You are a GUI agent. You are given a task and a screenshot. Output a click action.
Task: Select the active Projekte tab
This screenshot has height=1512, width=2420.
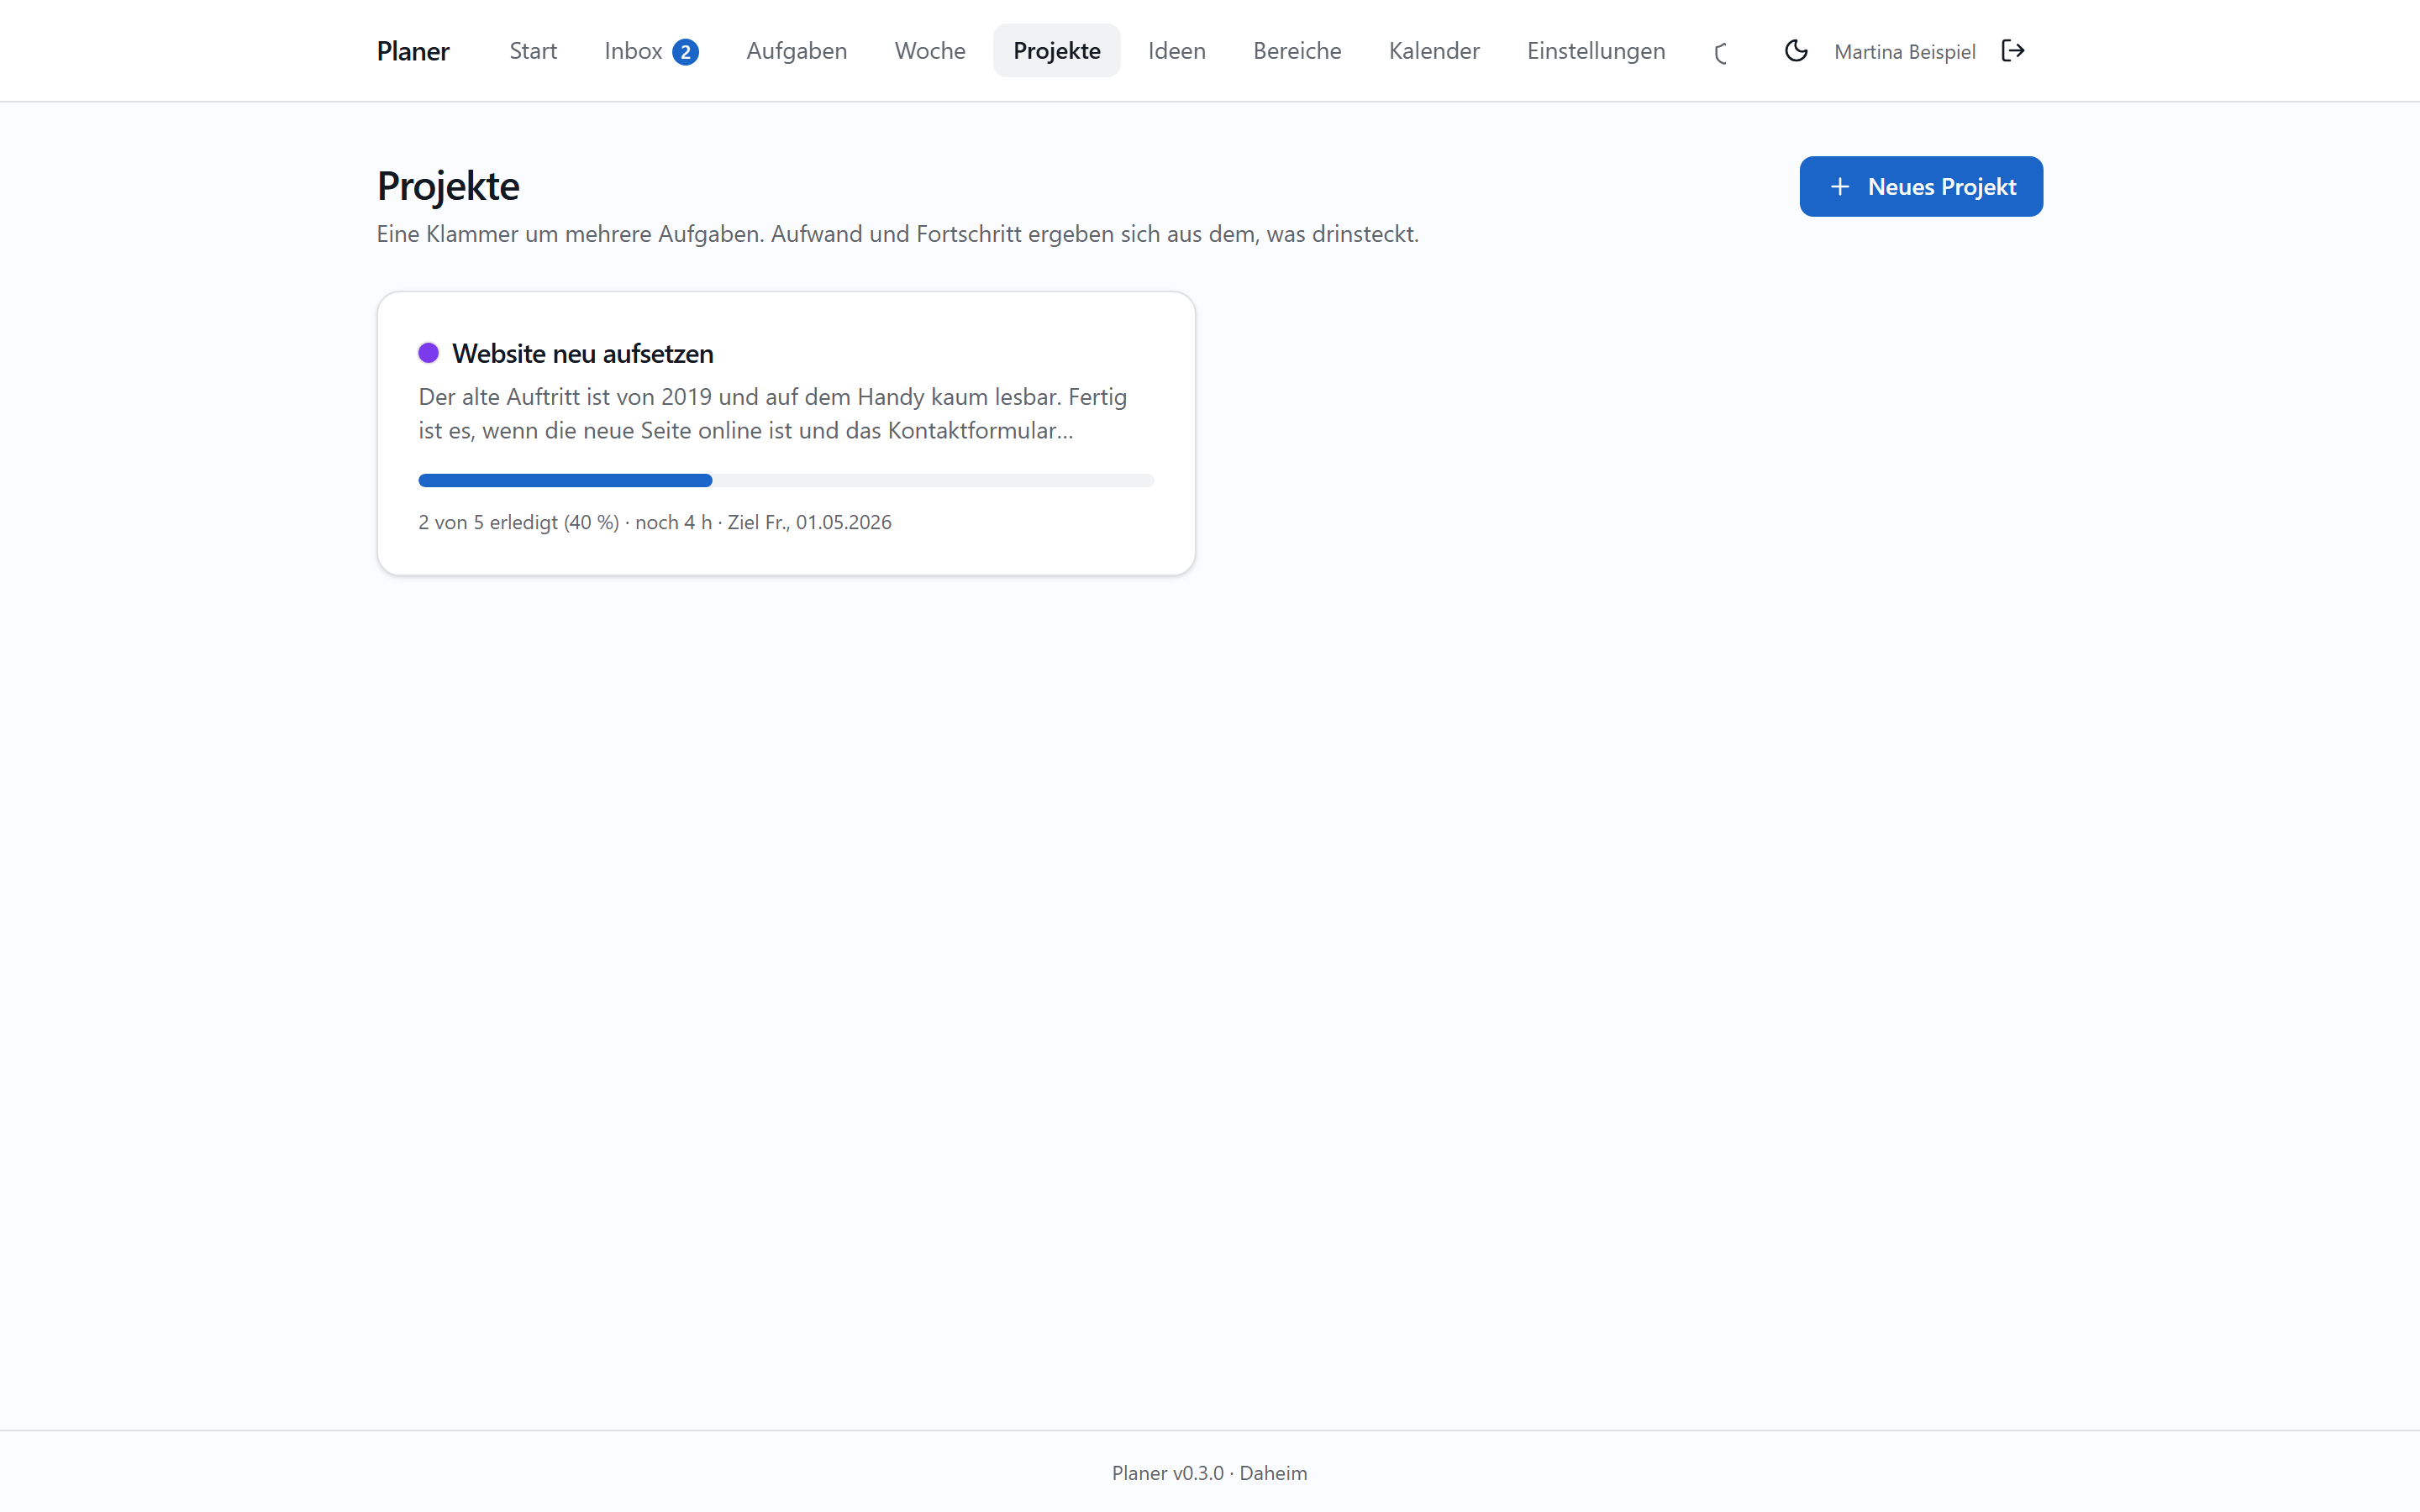[x=1057, y=51]
